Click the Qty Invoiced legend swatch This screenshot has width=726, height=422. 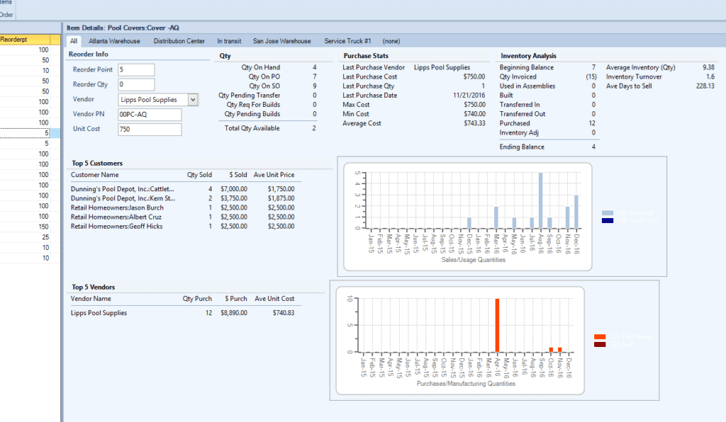coord(608,213)
